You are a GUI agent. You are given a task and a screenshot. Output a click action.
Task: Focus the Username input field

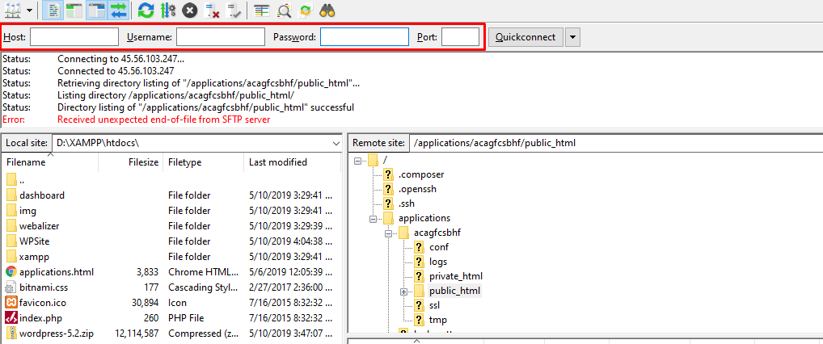coord(221,37)
